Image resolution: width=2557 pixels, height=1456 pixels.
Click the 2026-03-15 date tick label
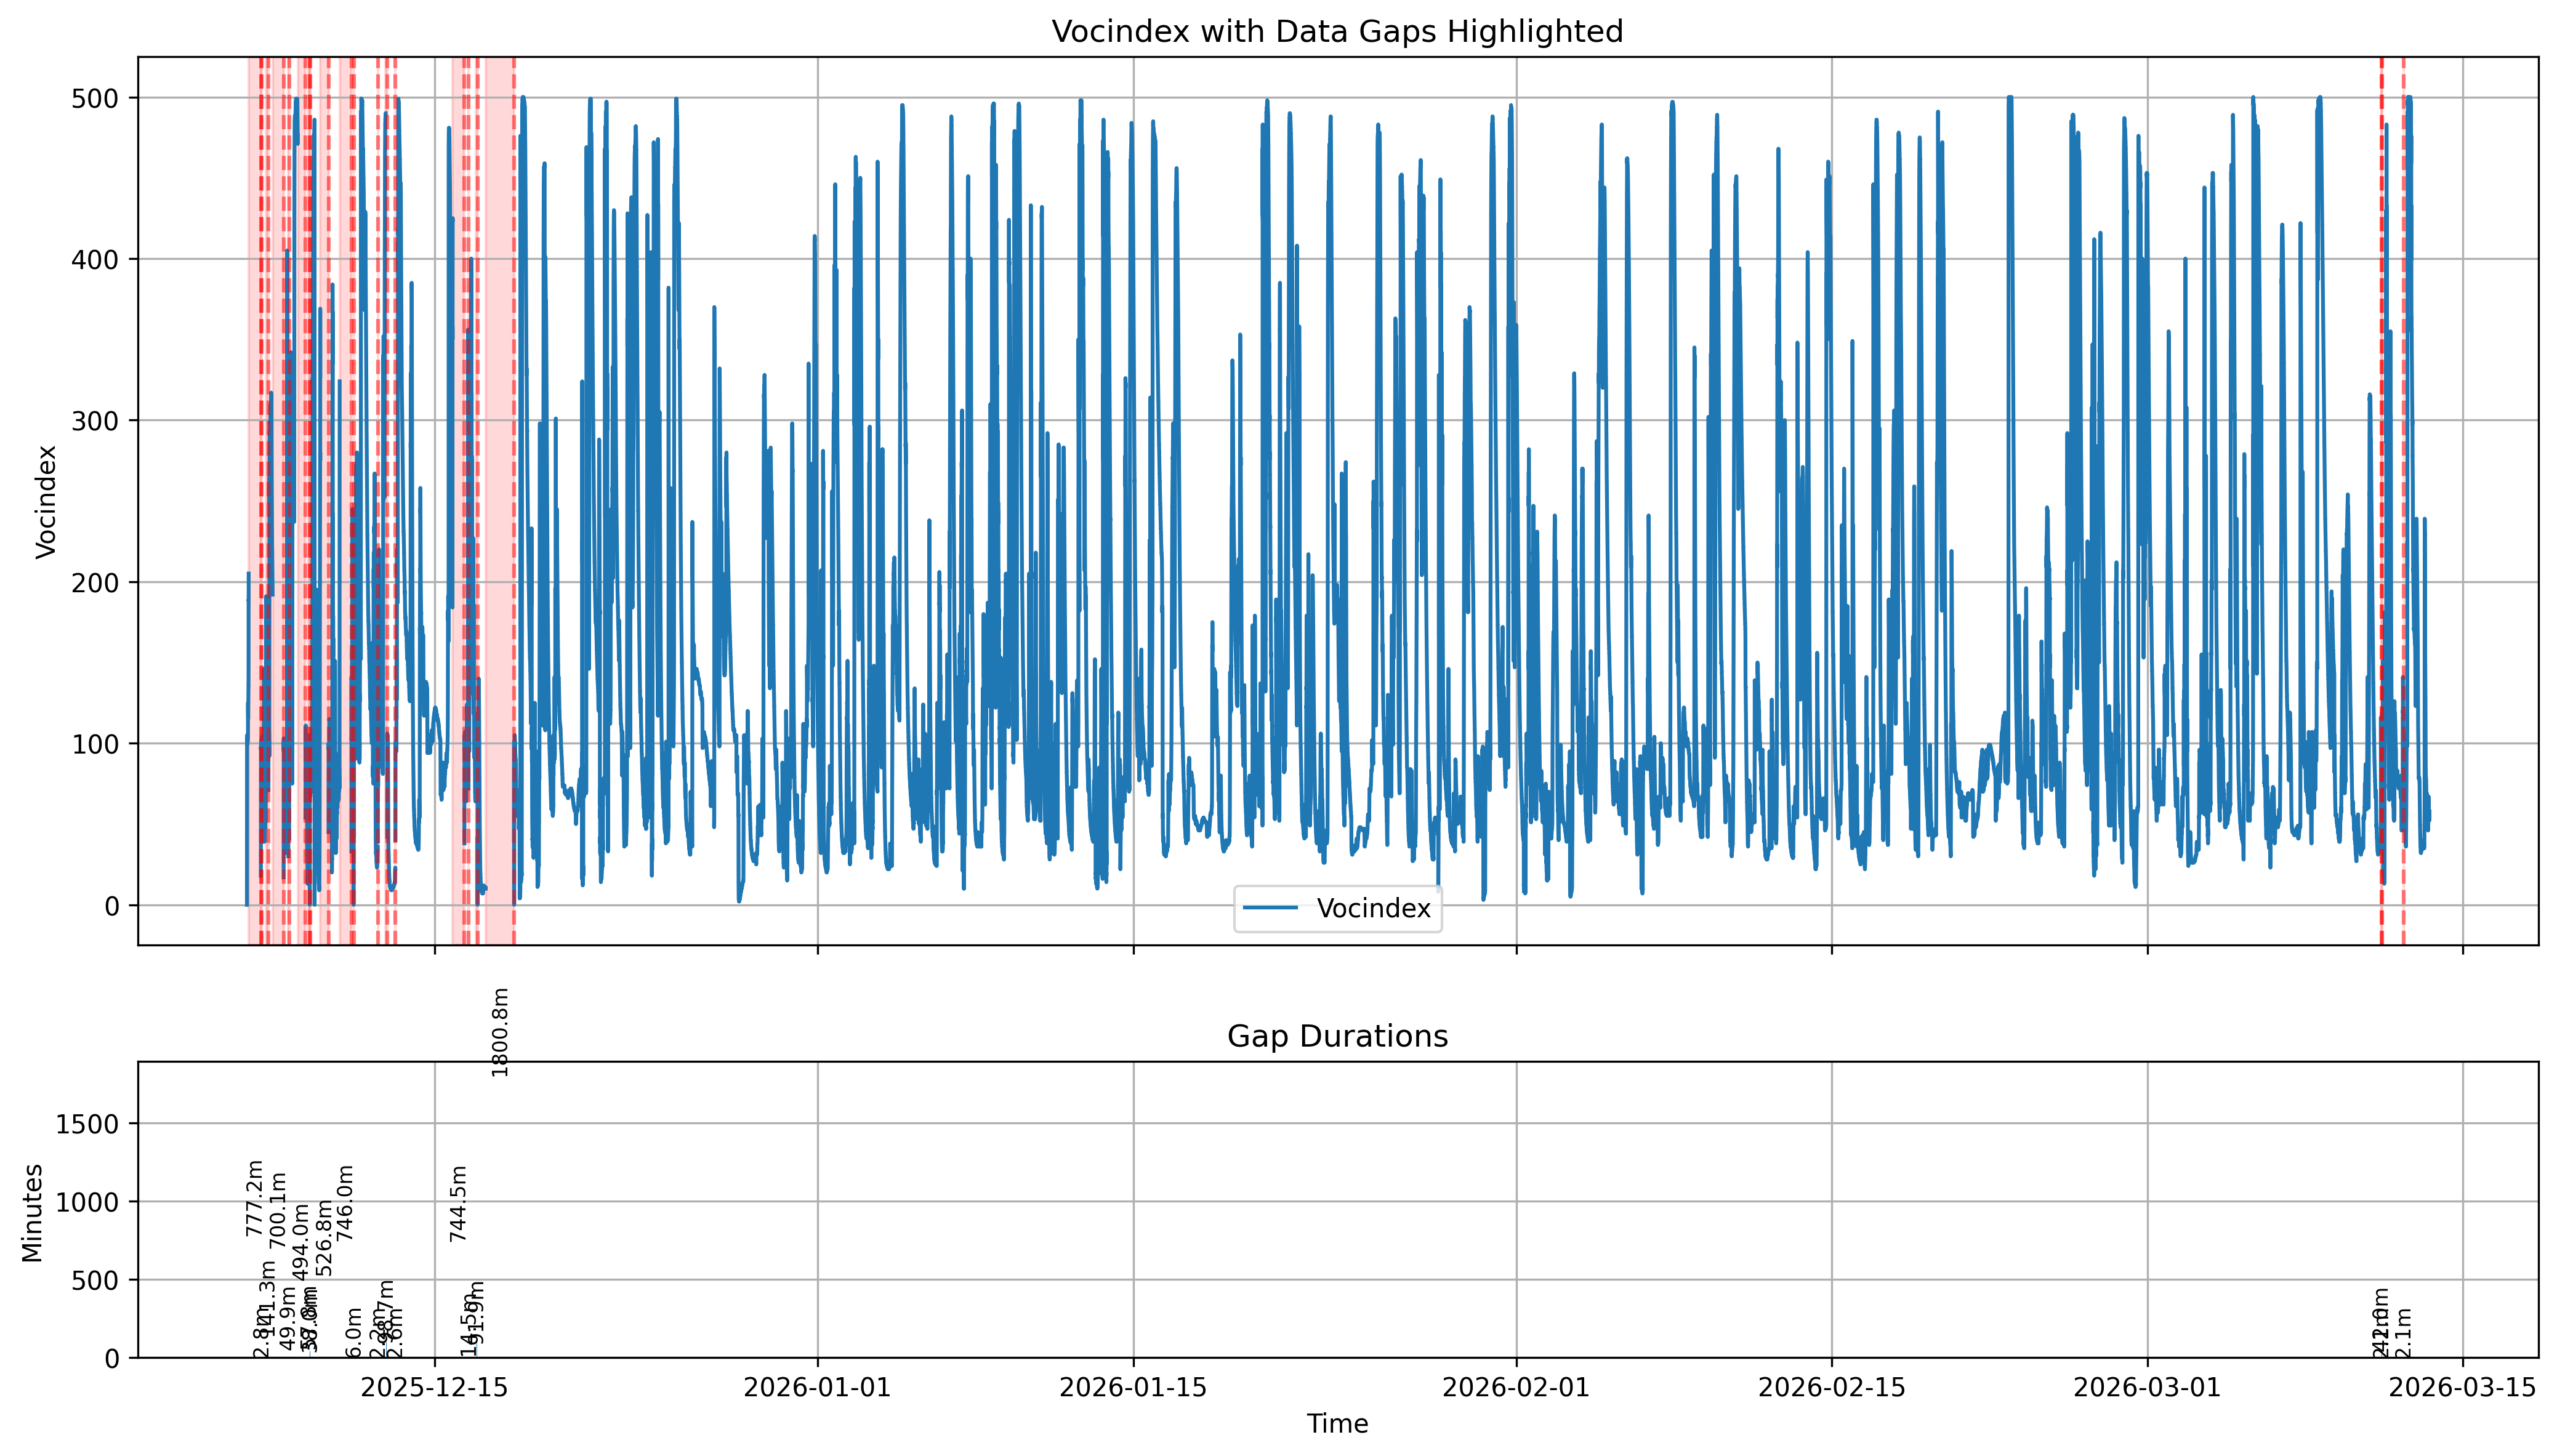(x=2463, y=1388)
